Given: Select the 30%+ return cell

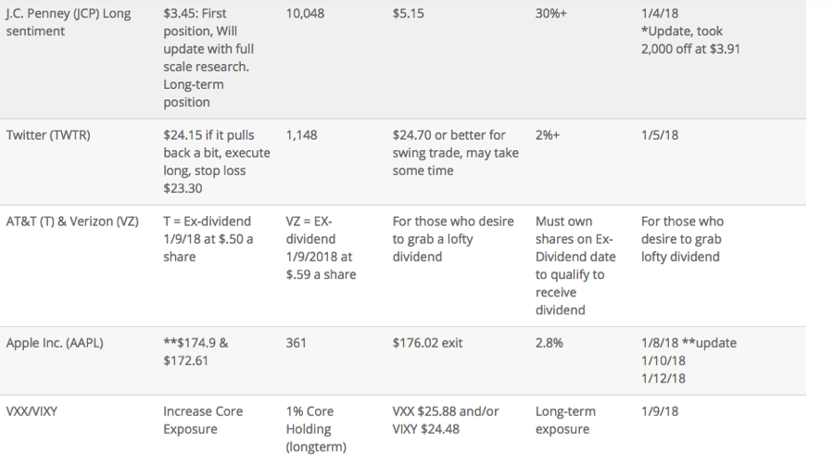Looking at the screenshot, I should pyautogui.click(x=554, y=14).
